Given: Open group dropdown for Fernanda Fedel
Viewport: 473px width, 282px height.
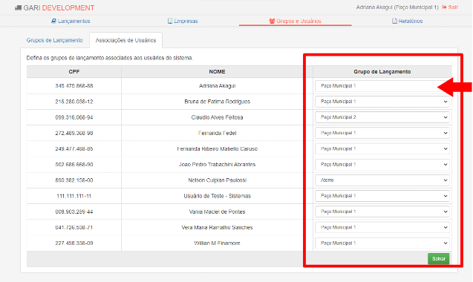Looking at the screenshot, I should pyautogui.click(x=382, y=133).
